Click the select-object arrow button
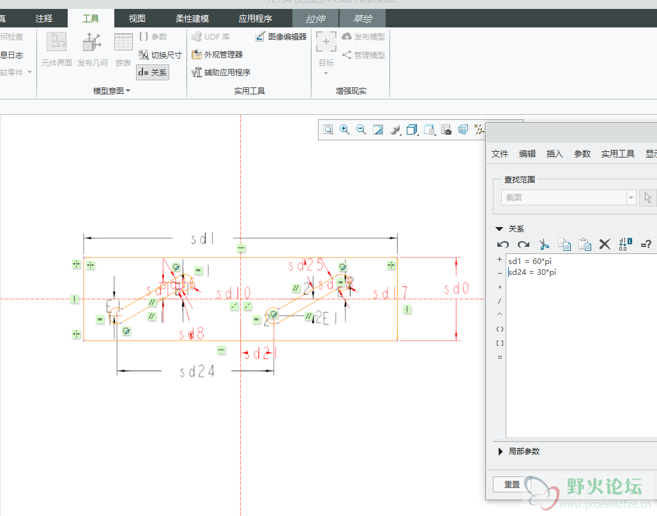 [x=648, y=198]
